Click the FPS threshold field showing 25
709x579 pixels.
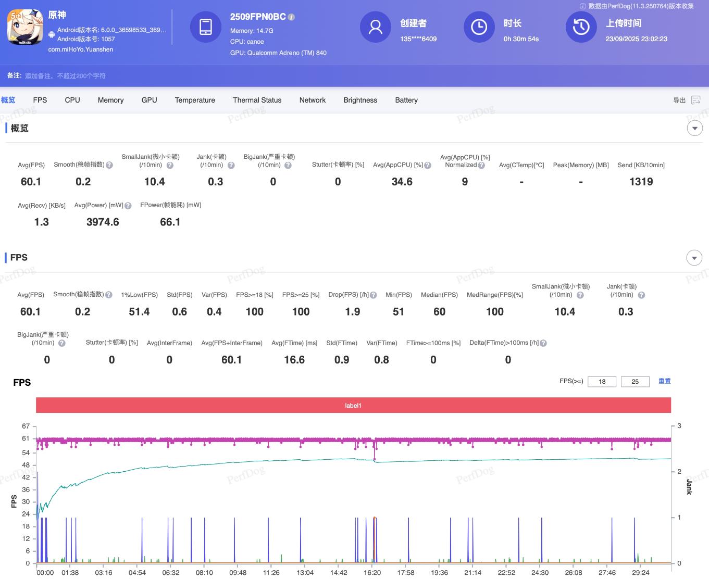coord(635,382)
